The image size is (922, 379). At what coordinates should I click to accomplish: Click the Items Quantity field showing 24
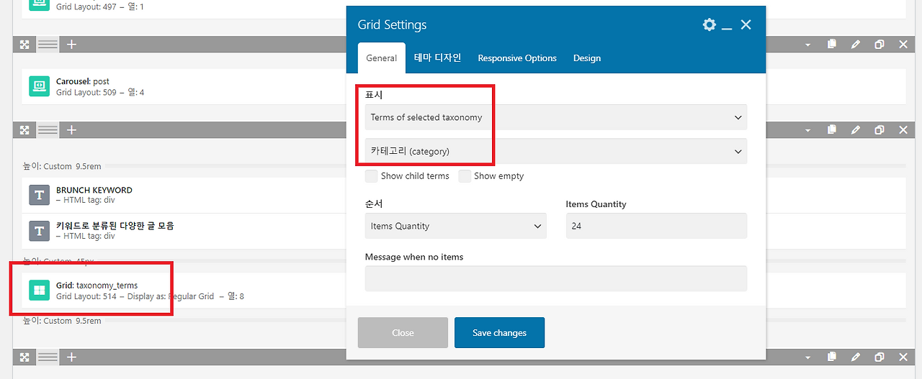pos(656,226)
